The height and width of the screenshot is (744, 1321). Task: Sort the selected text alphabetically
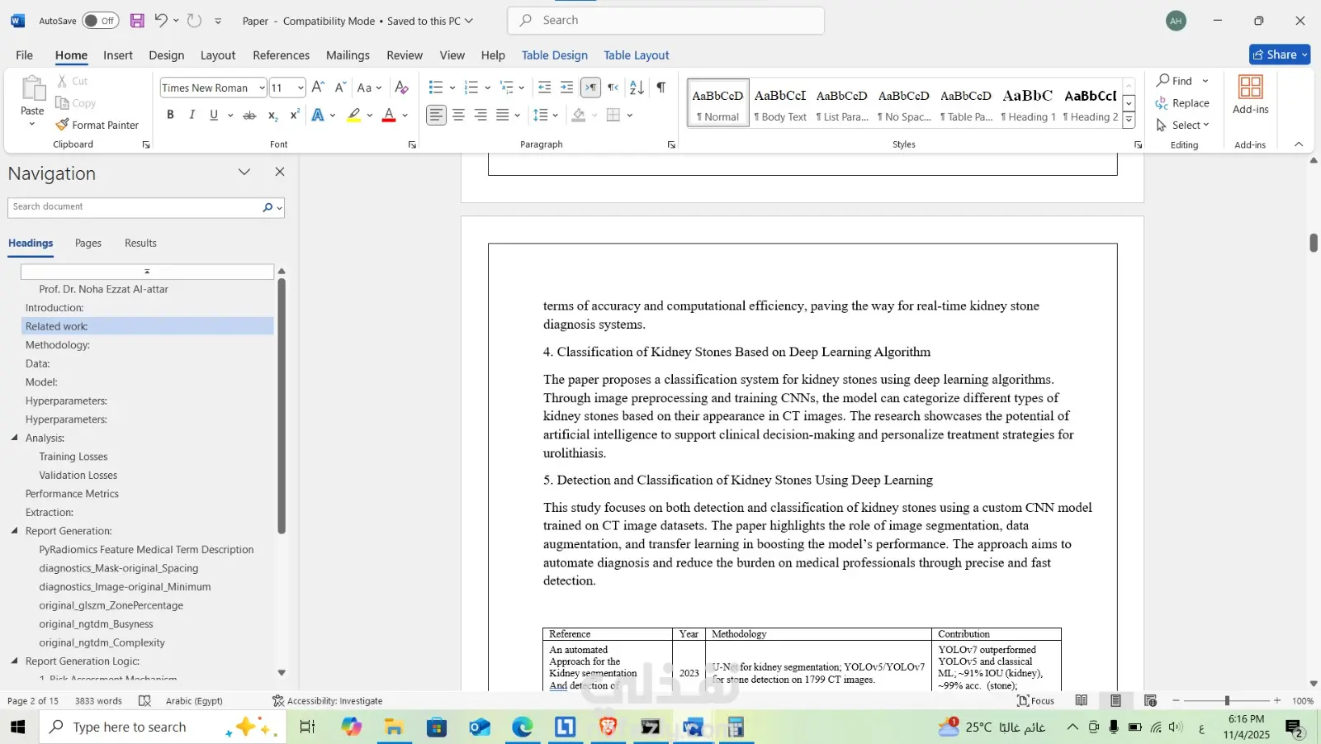[637, 88]
